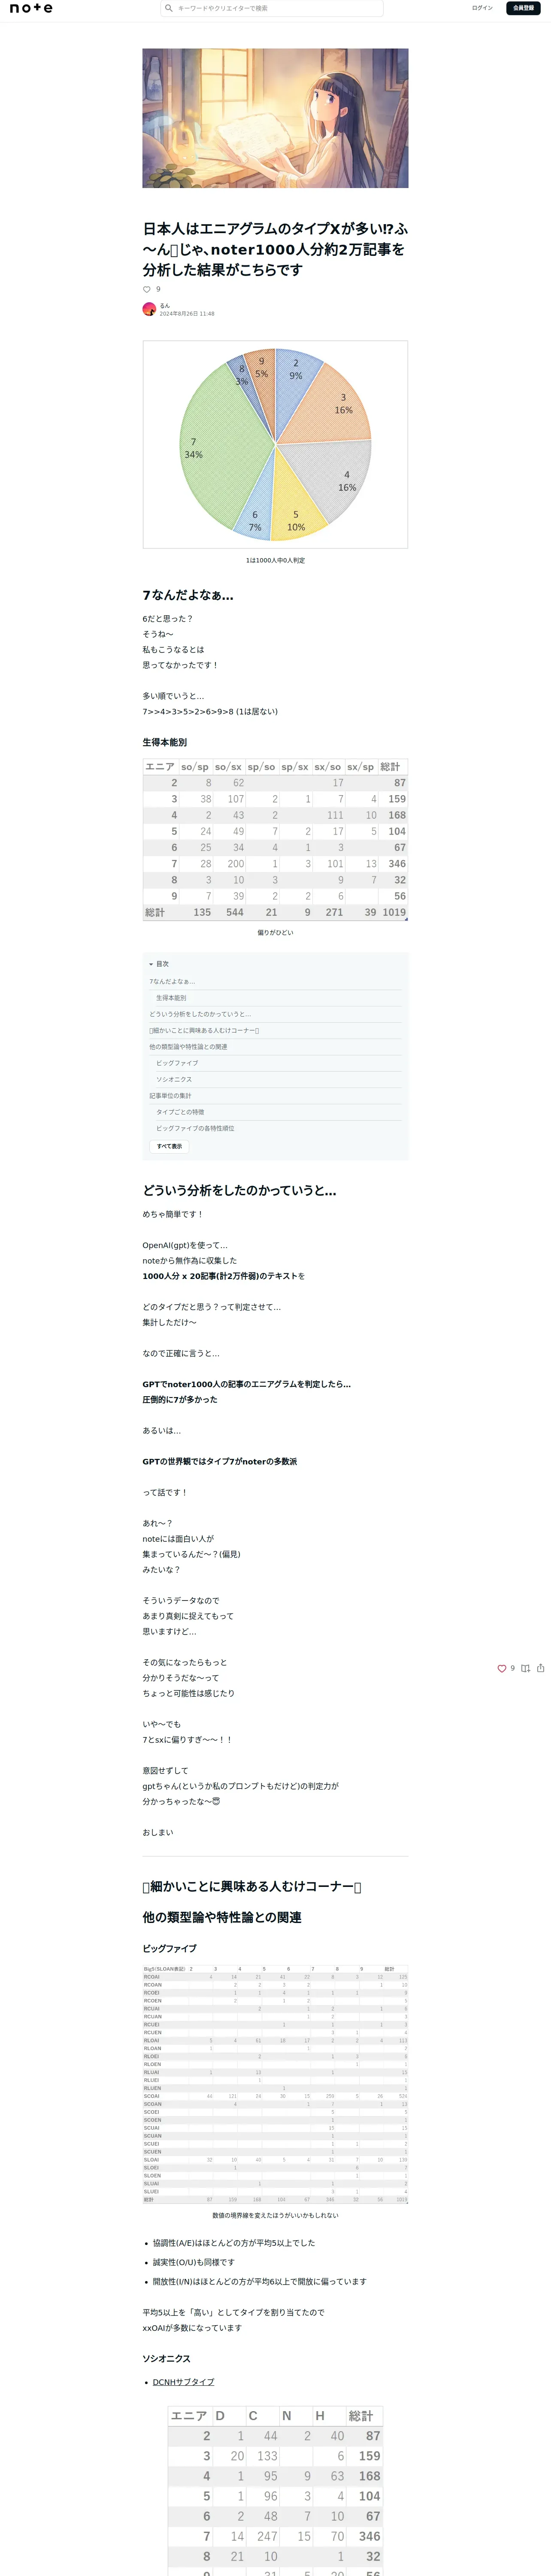
Task: Collapse the 目次 table of contents
Action: [x=159, y=964]
